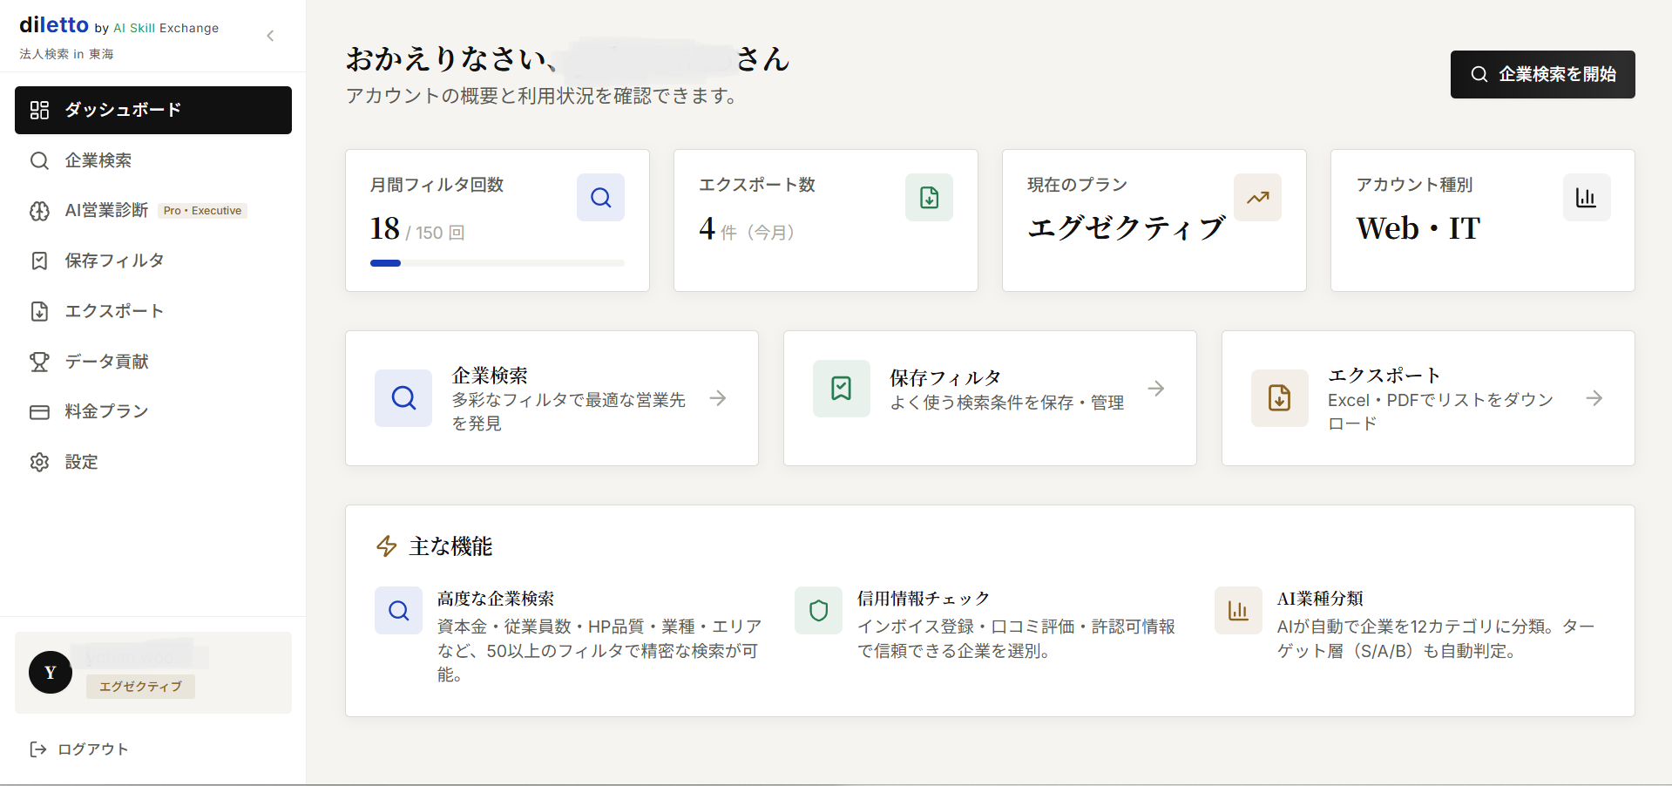Click bar chart icon in アカウント種別 card

(x=1586, y=198)
